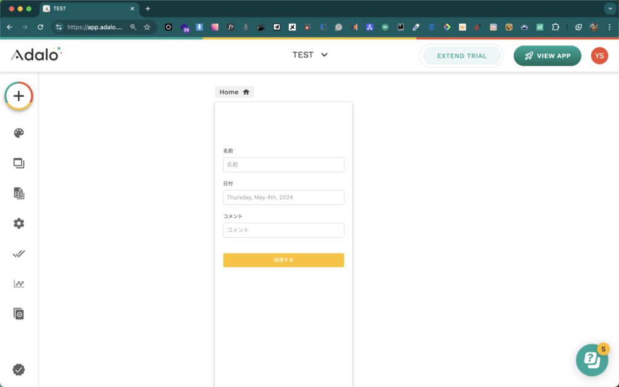Click the 日付 date input field
This screenshot has width=619, height=387.
(x=284, y=198)
